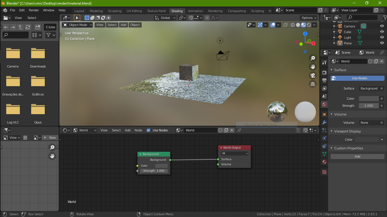Open the Scene properties tab icon
The height and width of the screenshot is (217, 387).
tap(324, 96)
